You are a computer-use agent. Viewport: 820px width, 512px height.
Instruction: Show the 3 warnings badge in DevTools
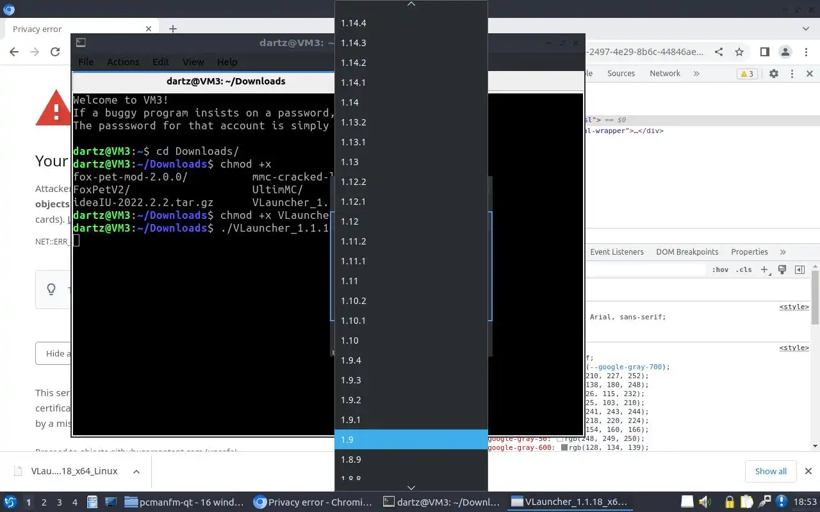747,74
